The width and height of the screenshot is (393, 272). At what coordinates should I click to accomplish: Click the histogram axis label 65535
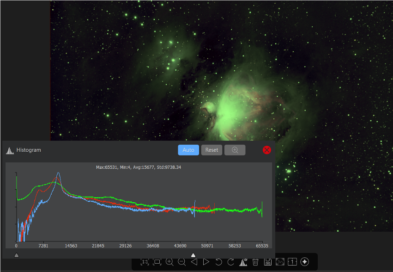click(262, 246)
